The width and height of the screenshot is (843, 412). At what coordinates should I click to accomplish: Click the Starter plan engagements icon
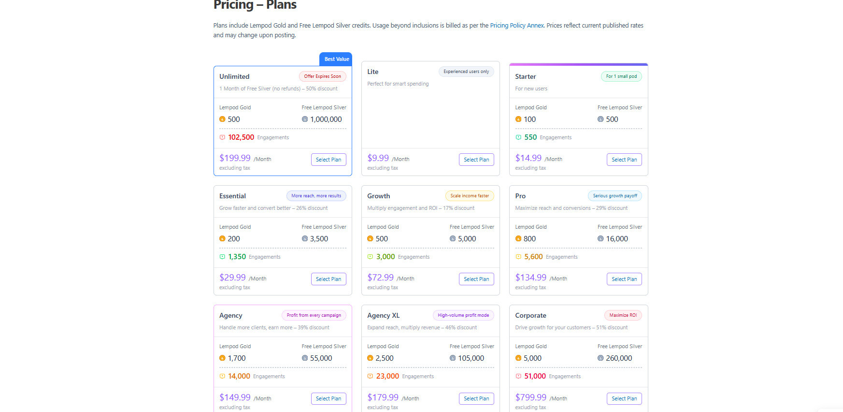point(518,137)
